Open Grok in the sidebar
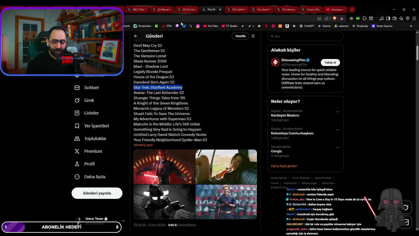This screenshot has height=236, width=419. (84, 100)
